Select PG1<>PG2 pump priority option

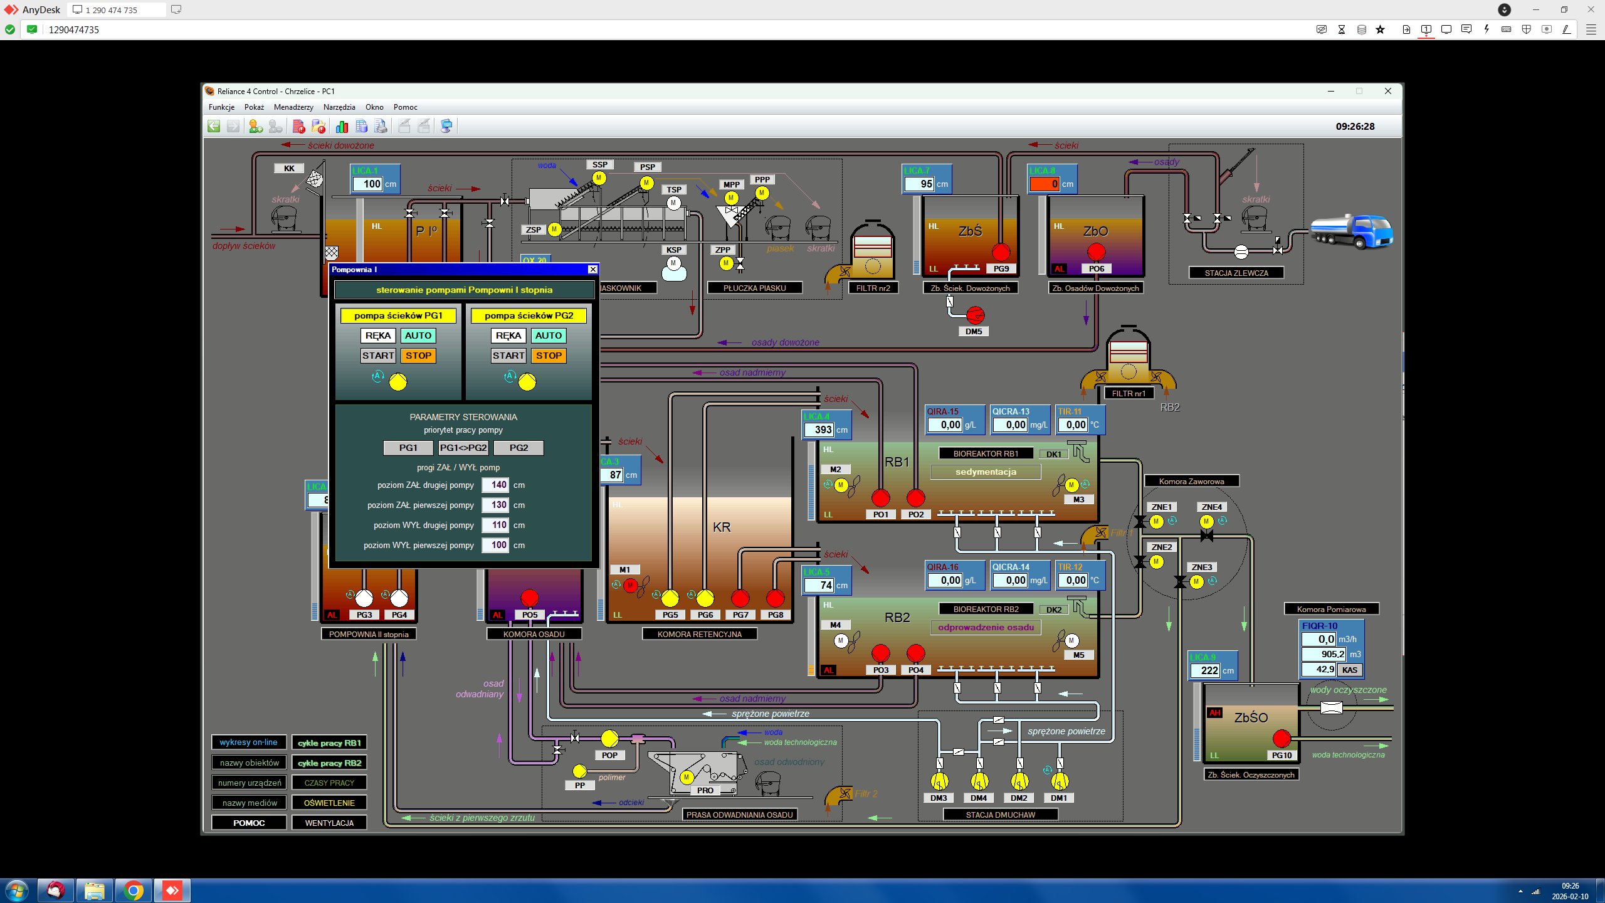(463, 448)
